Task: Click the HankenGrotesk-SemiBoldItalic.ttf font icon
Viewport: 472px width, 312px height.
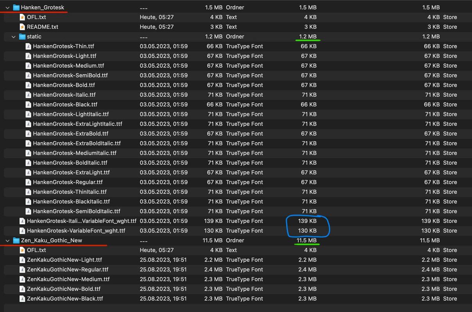Action: pyautogui.click(x=28, y=211)
